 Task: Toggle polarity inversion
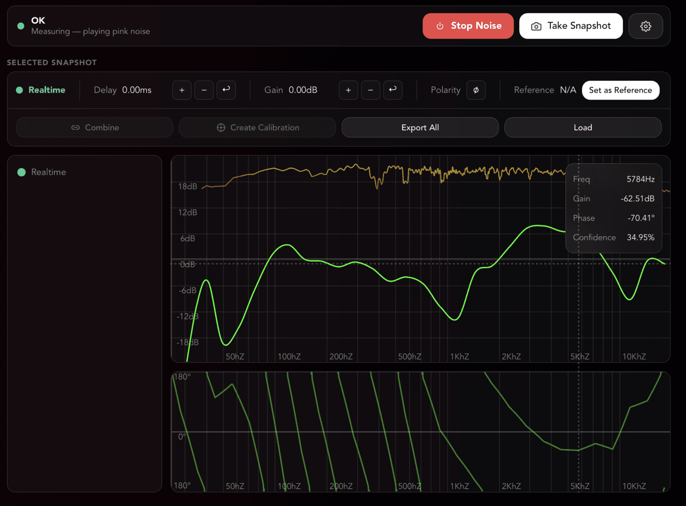pos(476,90)
